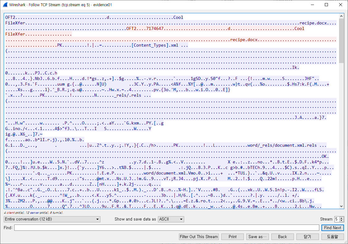Minimize the Follow TCP Stream window
Screen dimensions: 348x244
[x=312, y=5]
